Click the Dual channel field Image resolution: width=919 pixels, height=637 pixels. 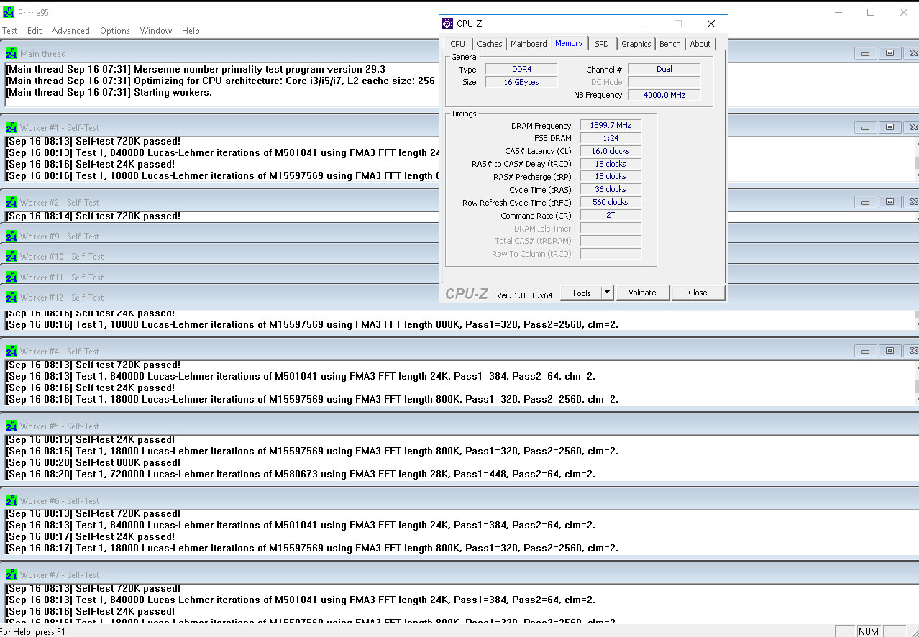coord(664,69)
